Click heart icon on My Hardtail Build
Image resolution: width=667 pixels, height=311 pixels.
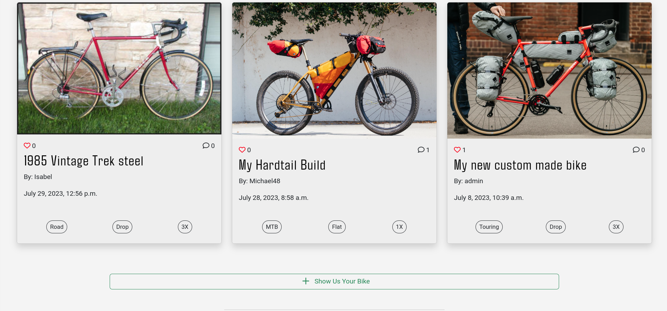(x=242, y=150)
